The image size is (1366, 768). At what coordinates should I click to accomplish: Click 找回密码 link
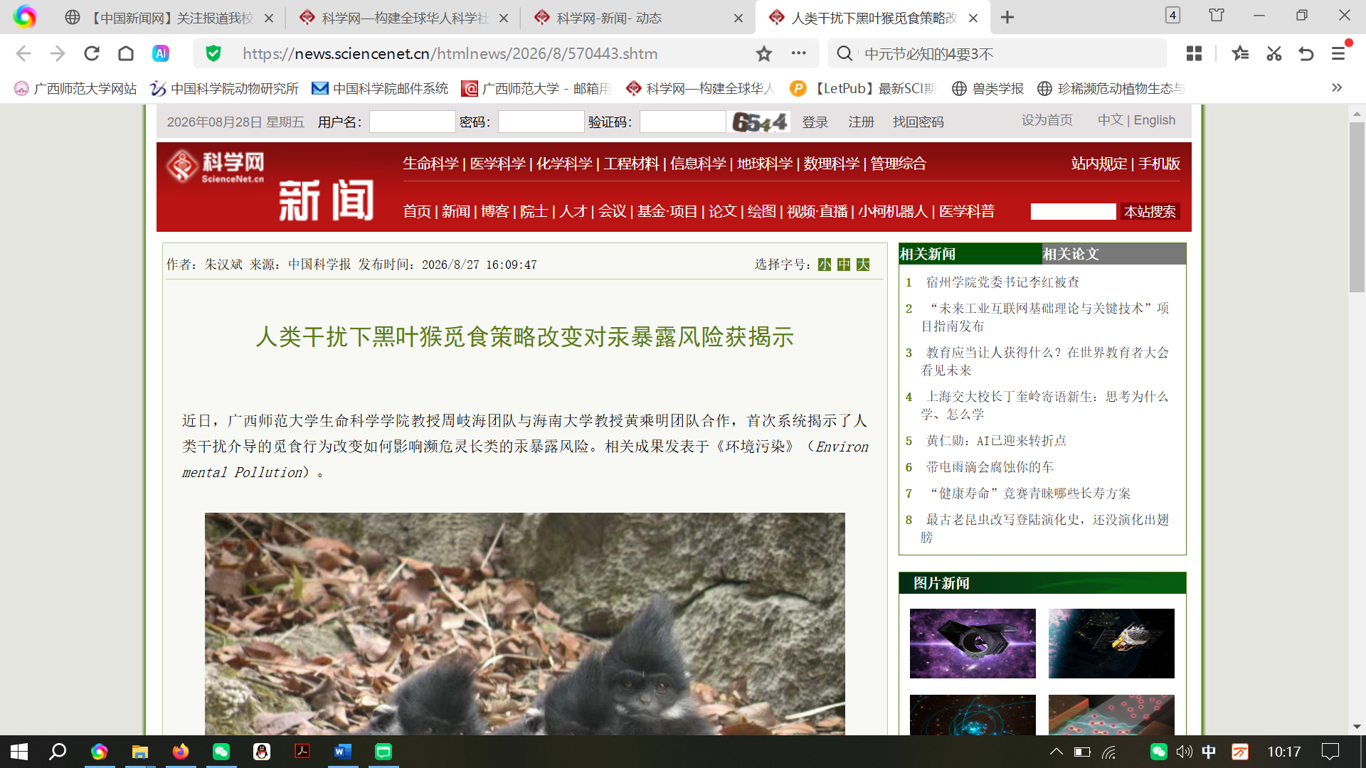(x=918, y=122)
